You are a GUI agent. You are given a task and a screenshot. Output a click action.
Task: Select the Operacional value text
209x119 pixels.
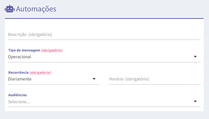(19, 57)
